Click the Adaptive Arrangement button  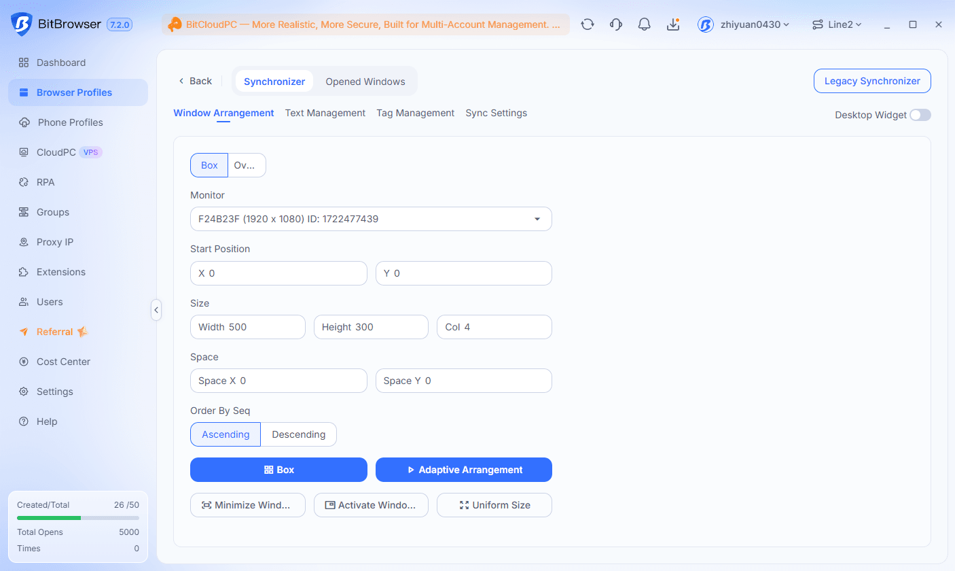pyautogui.click(x=464, y=470)
